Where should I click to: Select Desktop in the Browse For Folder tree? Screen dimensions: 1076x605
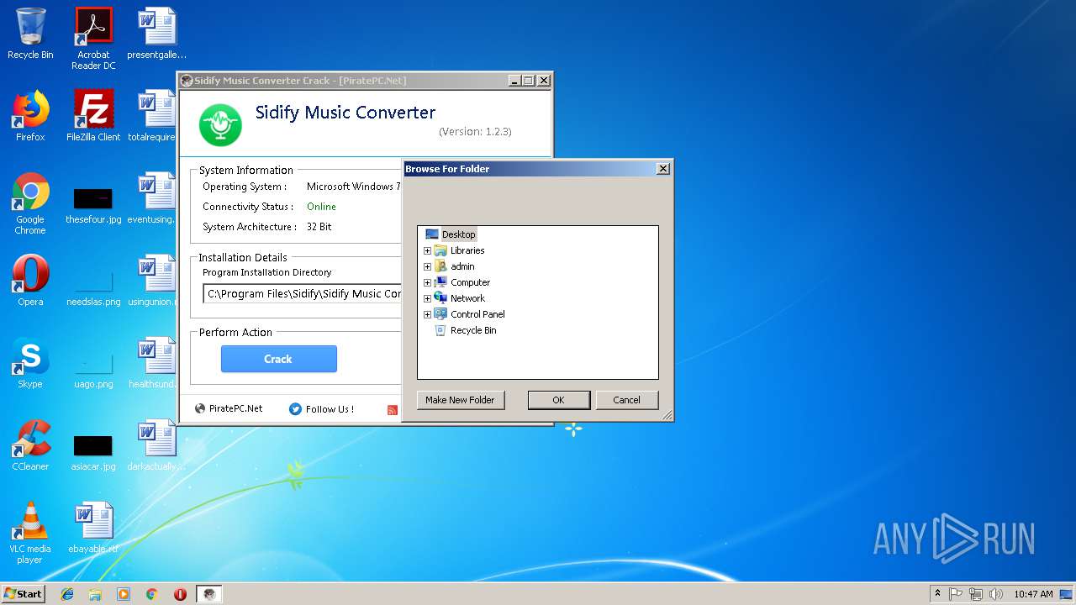(x=458, y=234)
